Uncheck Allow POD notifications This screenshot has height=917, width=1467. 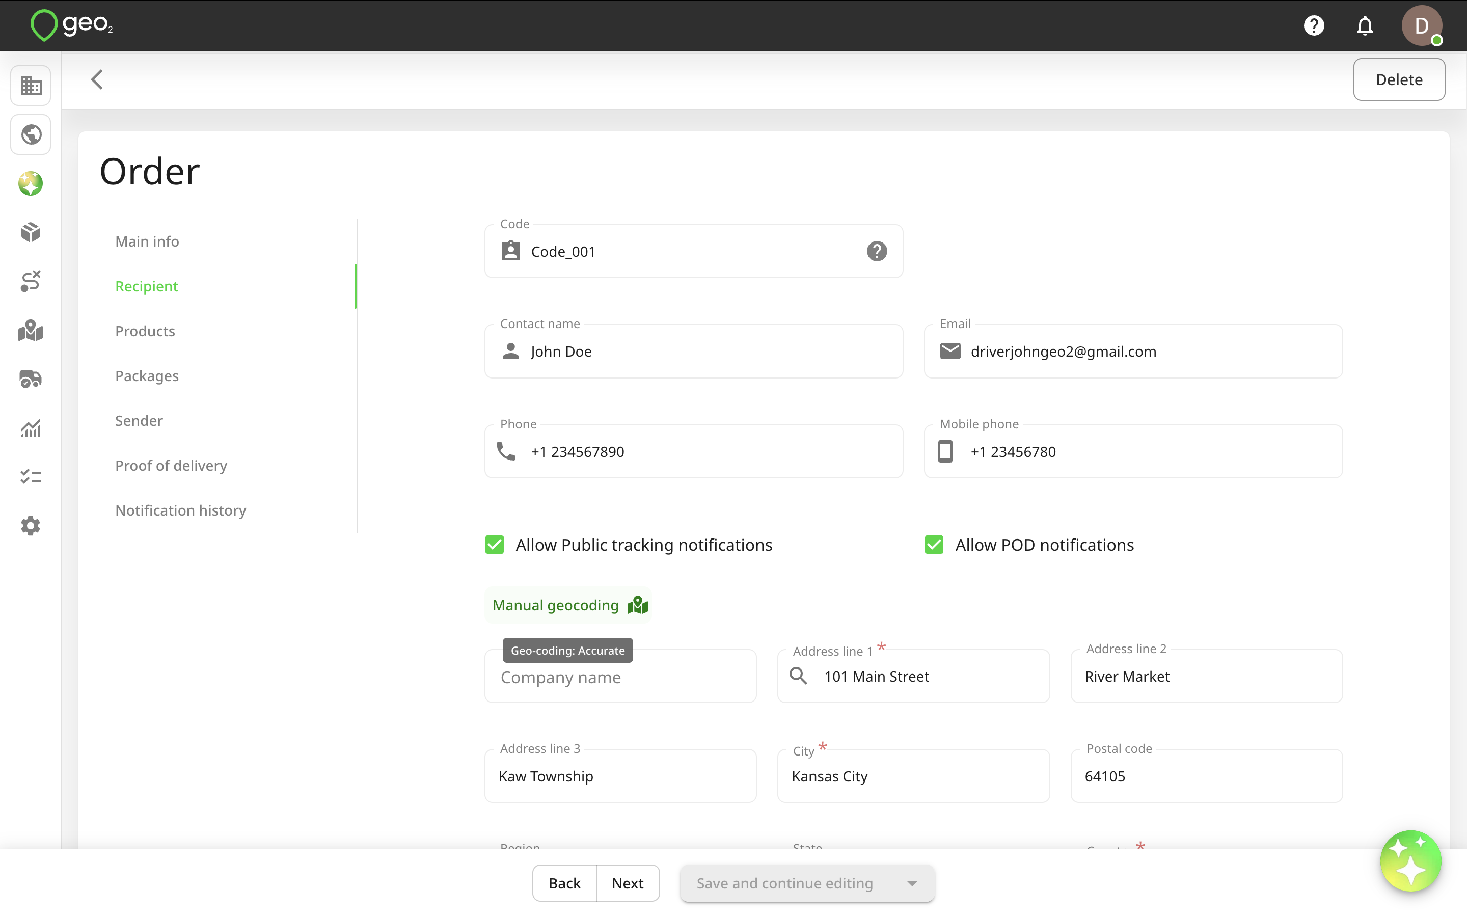pos(934,545)
